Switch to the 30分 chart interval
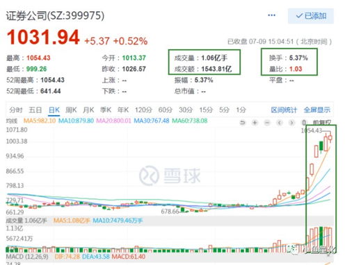Screen dimensions: 347x265 (x=186, y=110)
